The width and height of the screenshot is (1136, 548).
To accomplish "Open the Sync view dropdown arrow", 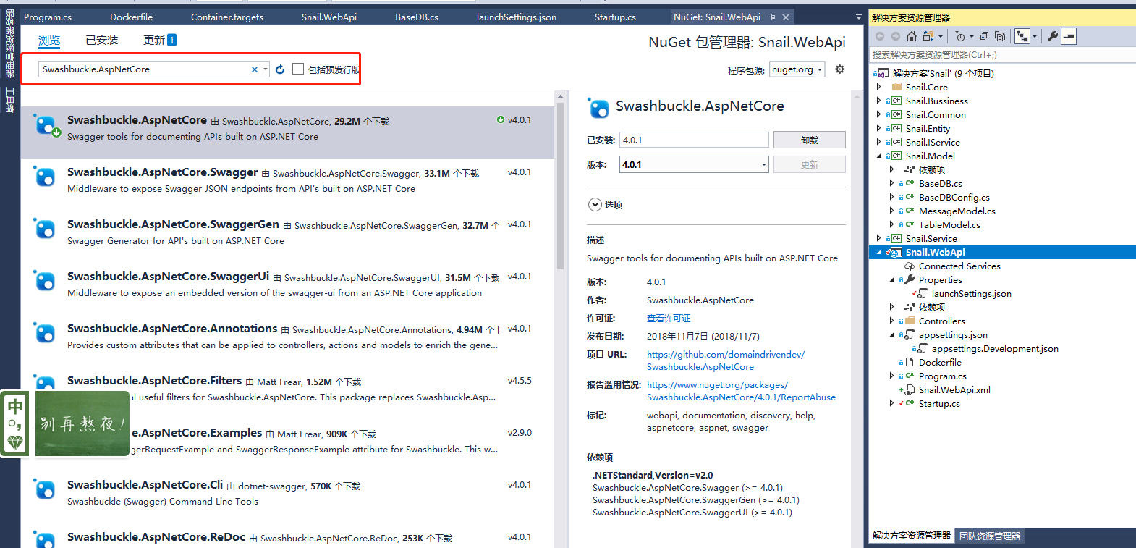I will pos(941,36).
